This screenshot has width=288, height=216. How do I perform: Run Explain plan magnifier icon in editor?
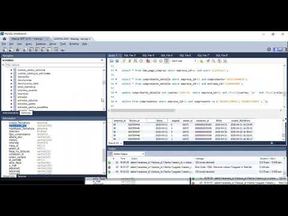click(x=136, y=61)
